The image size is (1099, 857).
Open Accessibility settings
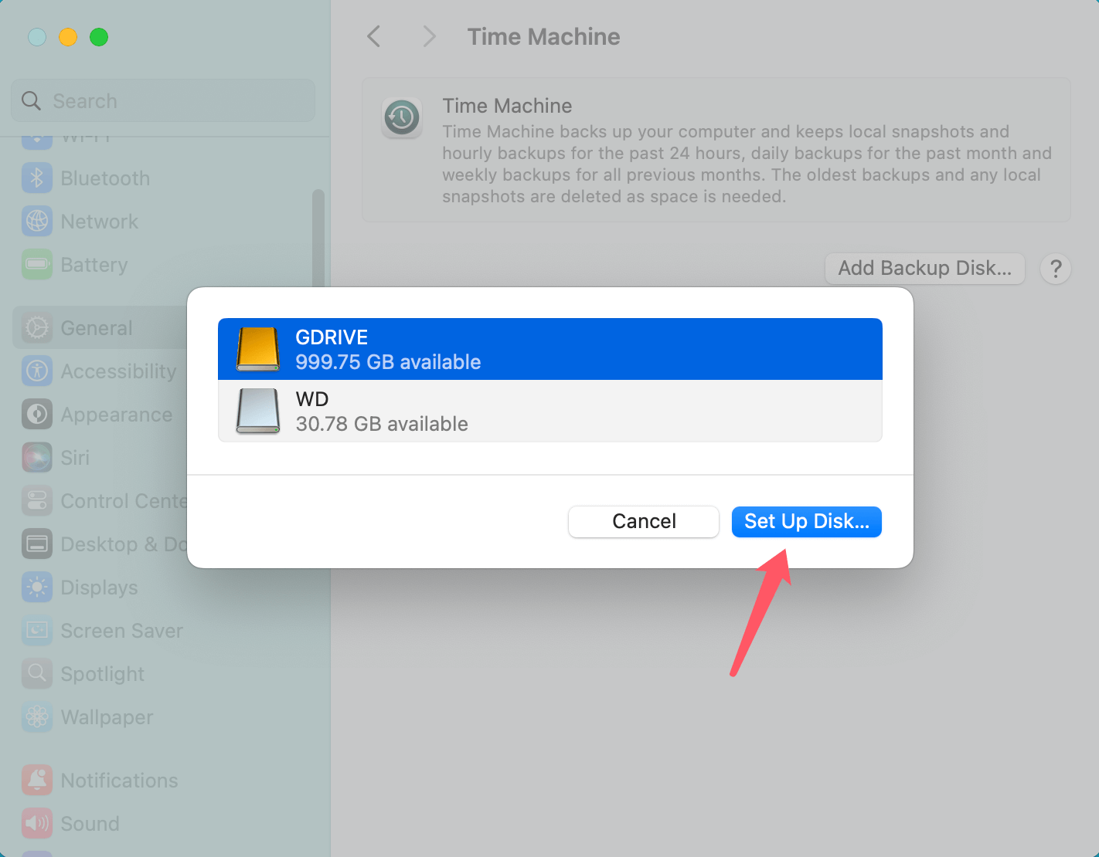(x=36, y=371)
